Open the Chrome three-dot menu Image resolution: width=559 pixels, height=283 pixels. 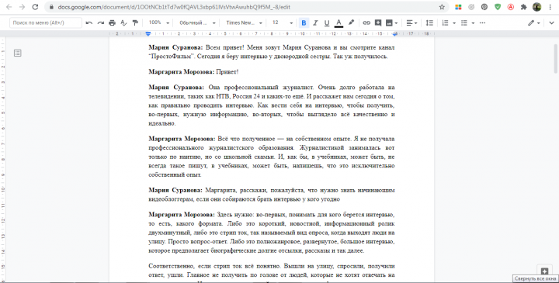[x=550, y=7]
